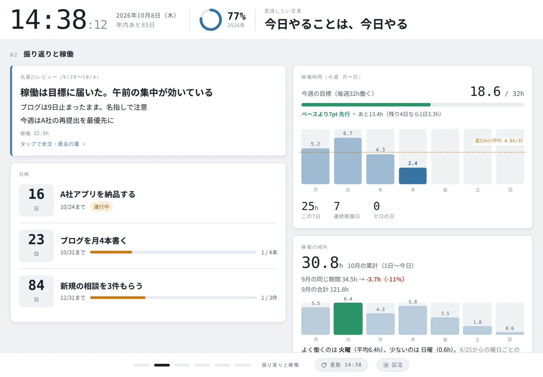Click the 9月の合計 121.8h line

[325, 290]
